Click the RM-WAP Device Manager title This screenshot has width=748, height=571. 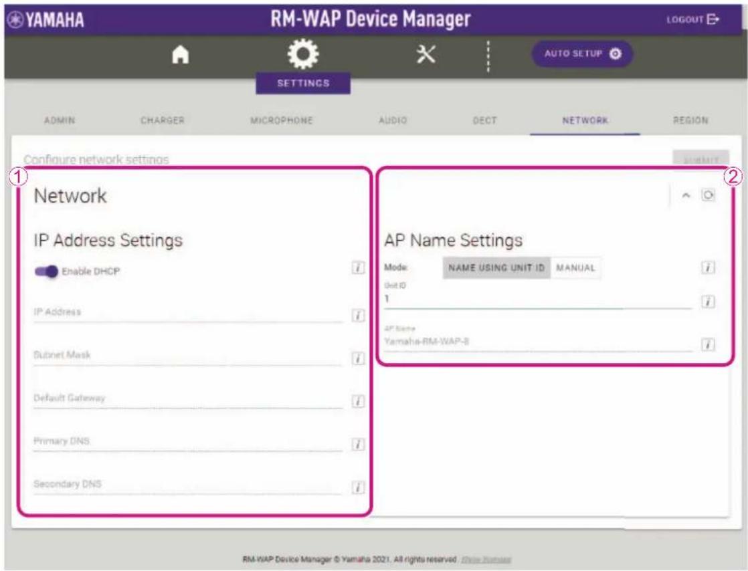pos(371,19)
